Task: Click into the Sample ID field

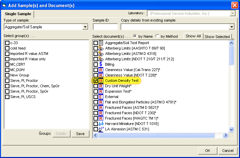Action: coord(105,27)
